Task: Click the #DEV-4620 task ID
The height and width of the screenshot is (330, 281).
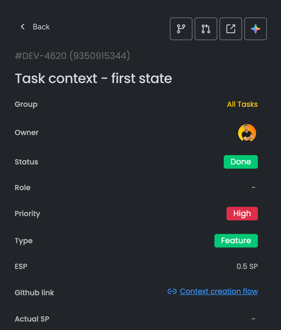Action: click(x=41, y=56)
